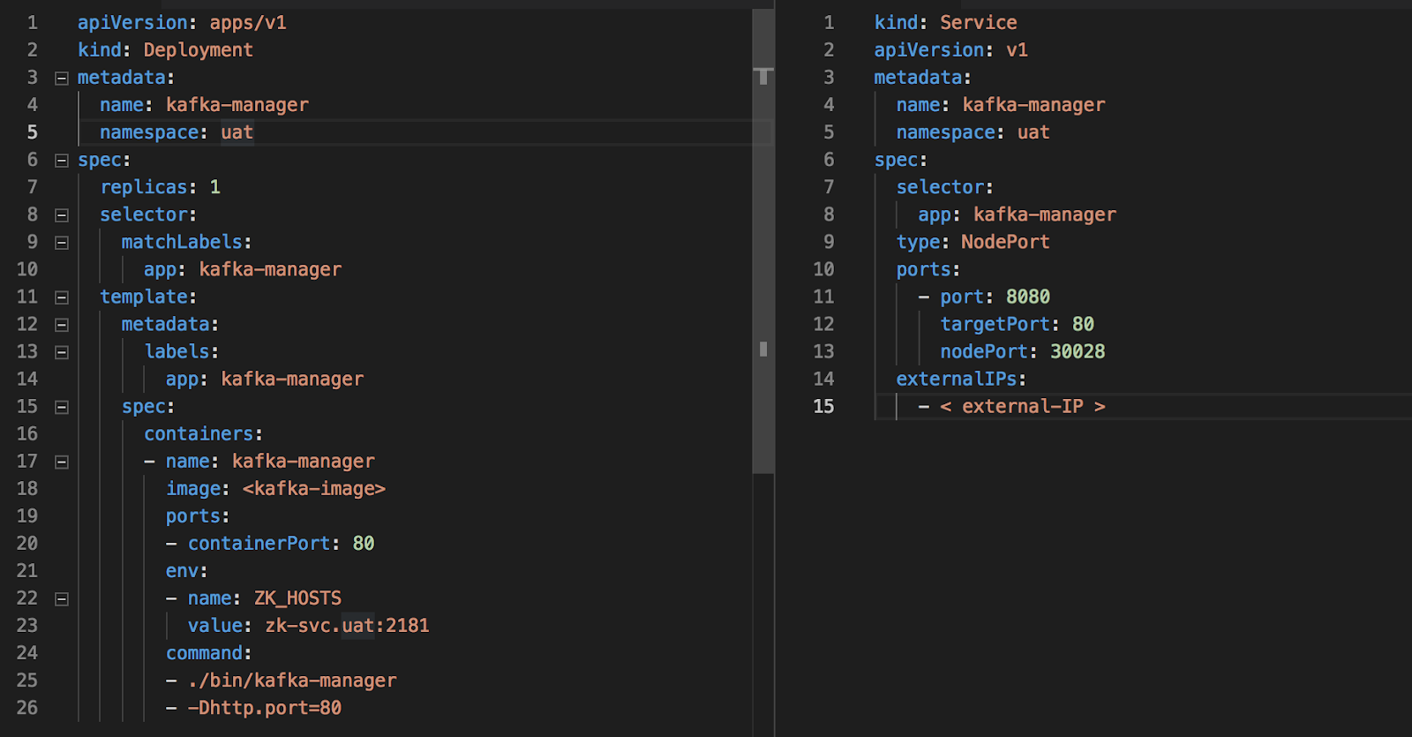Fold the selector block at line 8
The image size is (1412, 737).
pyautogui.click(x=62, y=215)
